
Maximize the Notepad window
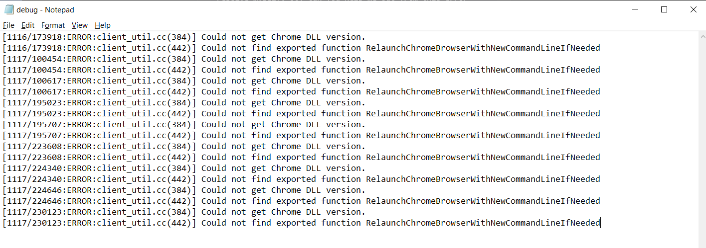click(664, 9)
